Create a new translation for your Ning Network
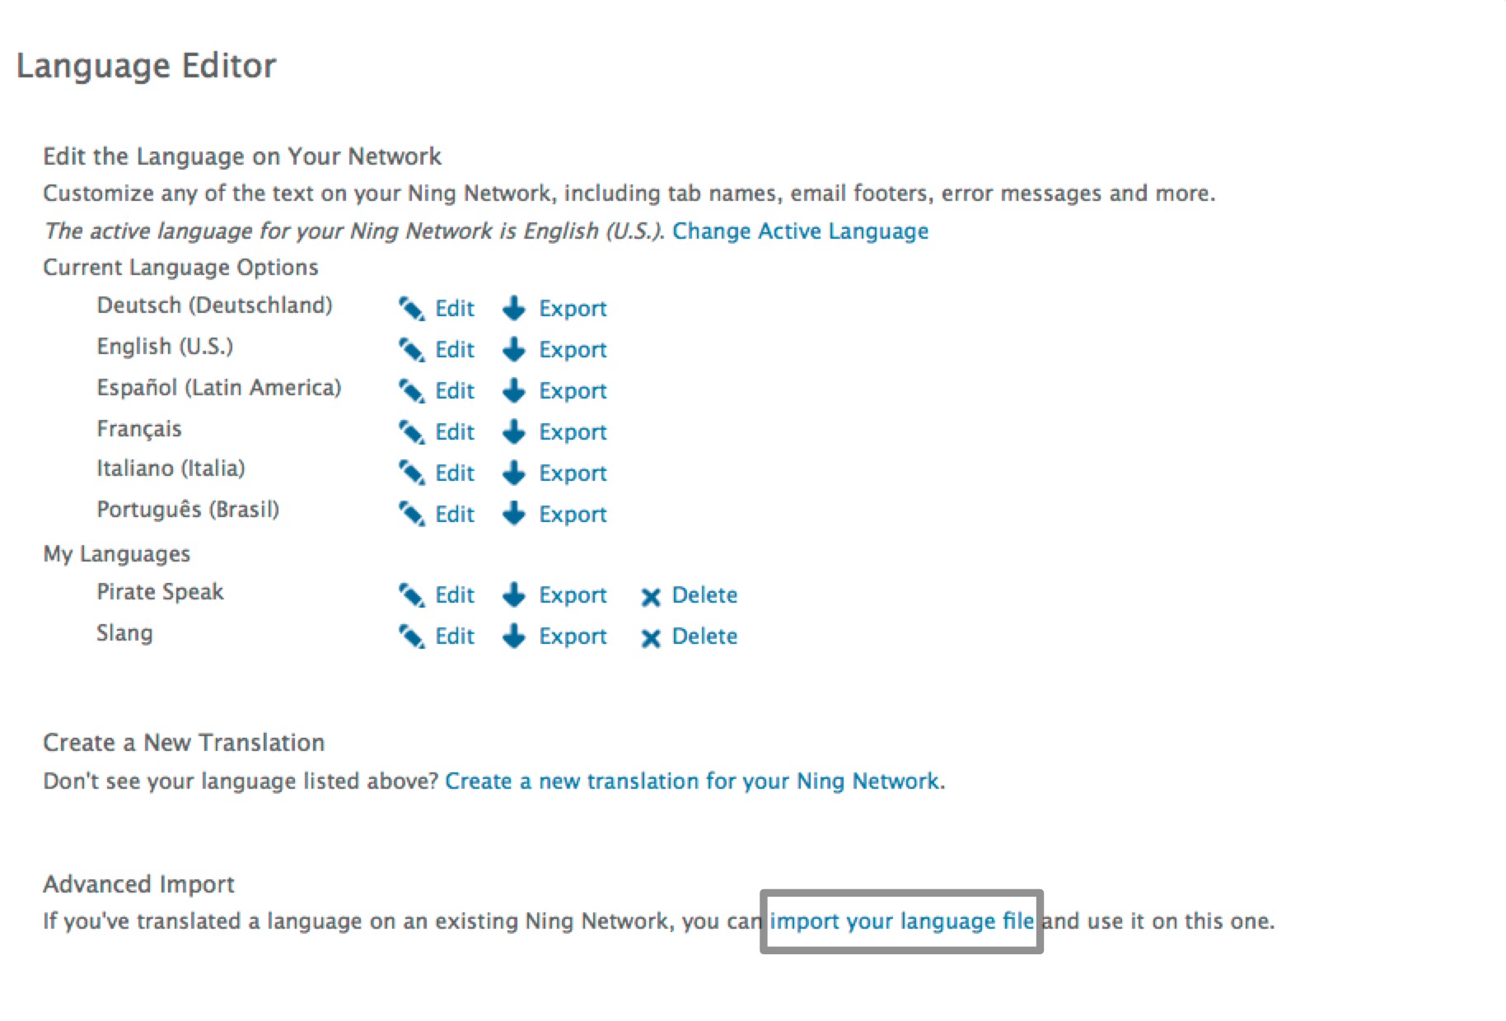The height and width of the screenshot is (1021, 1506). coord(692,781)
